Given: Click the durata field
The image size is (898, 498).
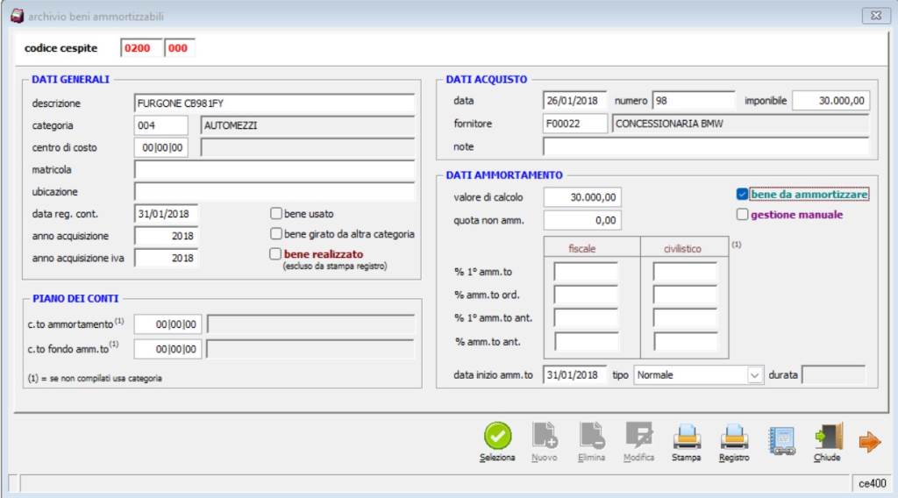Looking at the screenshot, I should pyautogui.click(x=833, y=375).
